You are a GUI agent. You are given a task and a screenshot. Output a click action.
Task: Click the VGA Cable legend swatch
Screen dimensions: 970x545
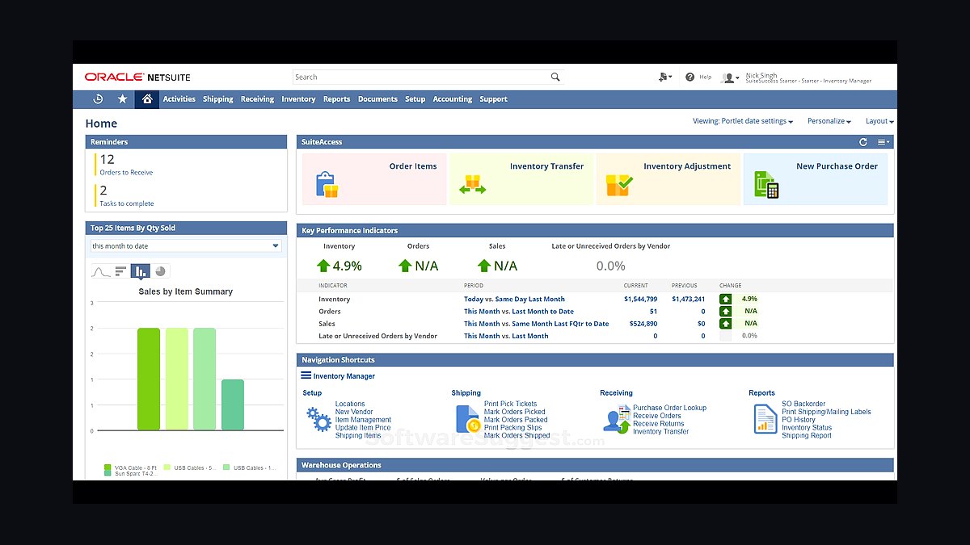tap(108, 467)
